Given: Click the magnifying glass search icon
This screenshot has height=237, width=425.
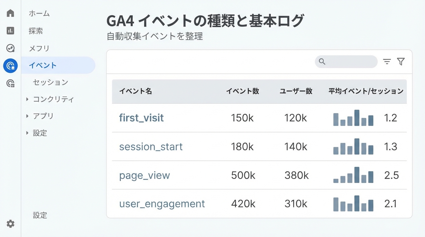Looking at the screenshot, I should 322,62.
